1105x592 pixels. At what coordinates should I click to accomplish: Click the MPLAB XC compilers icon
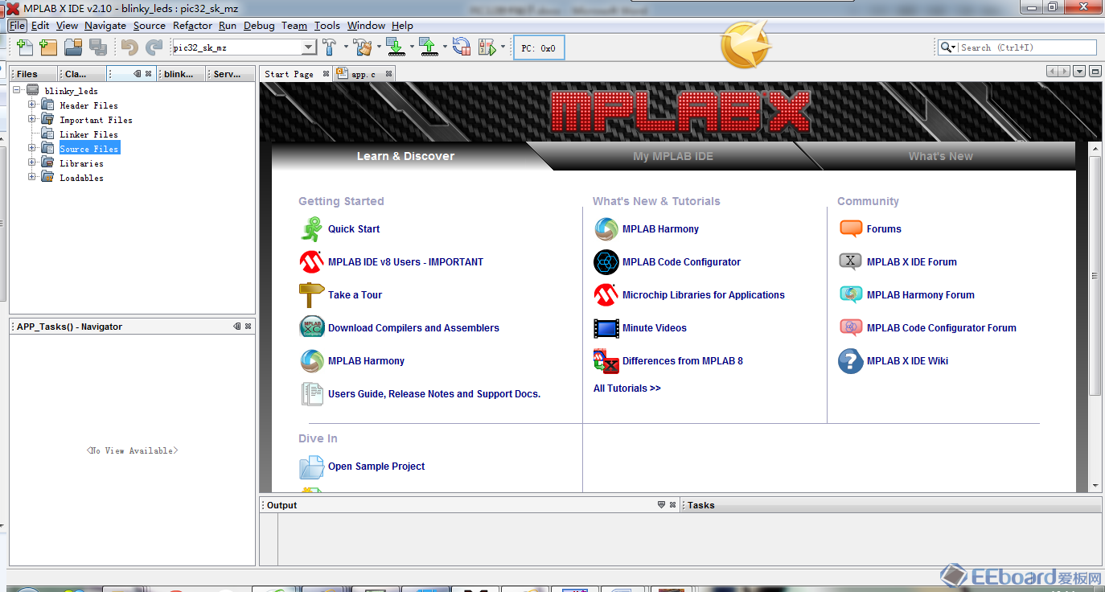point(311,328)
